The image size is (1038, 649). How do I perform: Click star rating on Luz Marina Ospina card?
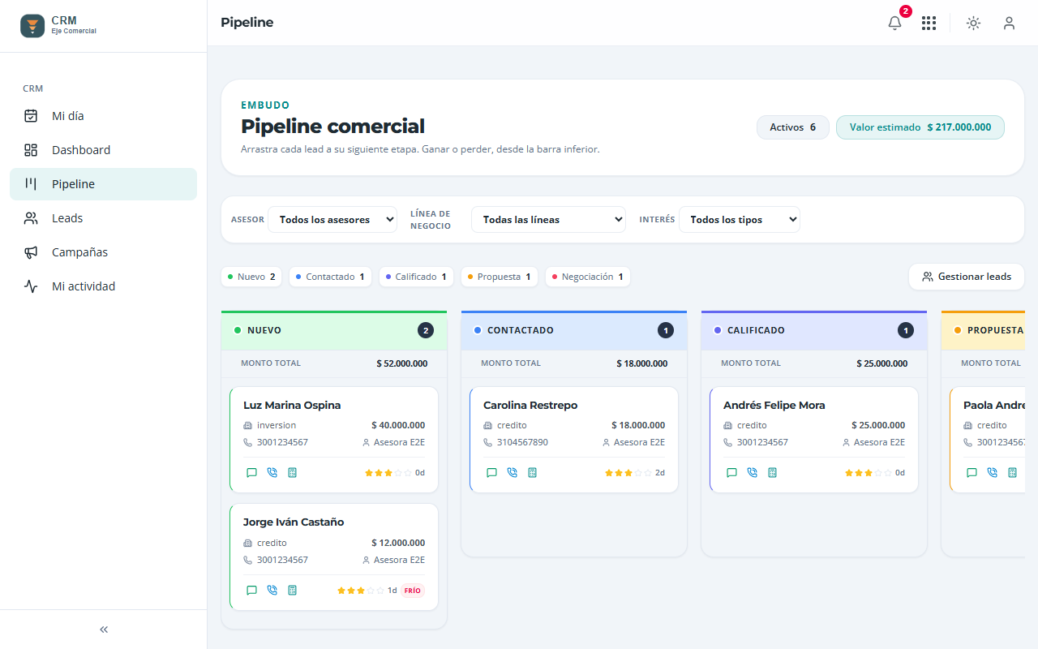[x=388, y=473]
